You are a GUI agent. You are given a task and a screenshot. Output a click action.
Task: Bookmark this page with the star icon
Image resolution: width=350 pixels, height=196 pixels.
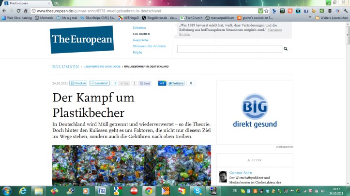tap(266, 11)
